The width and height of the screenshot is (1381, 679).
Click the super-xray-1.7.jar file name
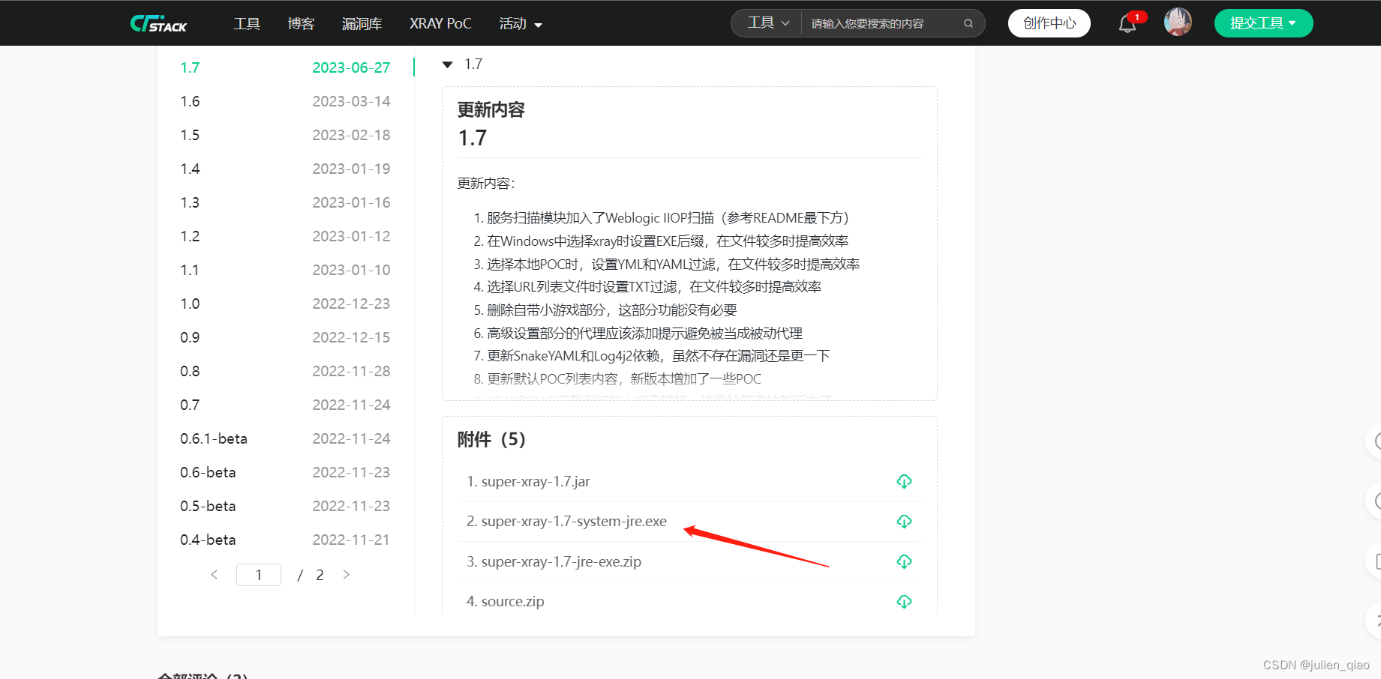coord(536,481)
